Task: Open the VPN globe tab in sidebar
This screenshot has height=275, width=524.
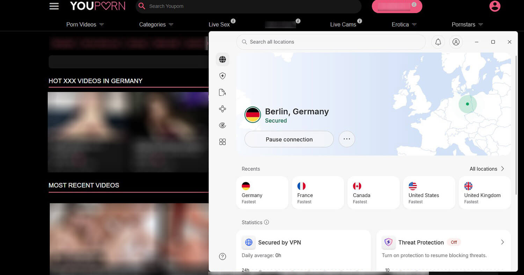Action: [x=223, y=59]
